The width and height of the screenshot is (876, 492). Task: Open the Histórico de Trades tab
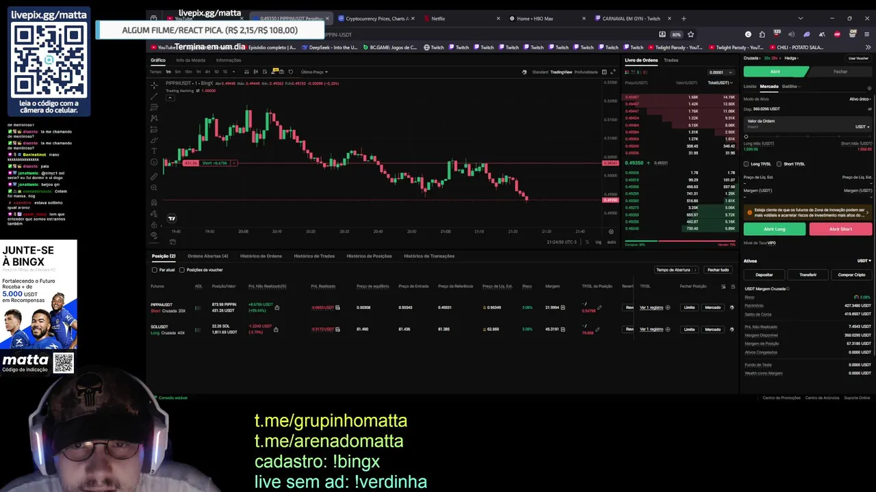[314, 256]
